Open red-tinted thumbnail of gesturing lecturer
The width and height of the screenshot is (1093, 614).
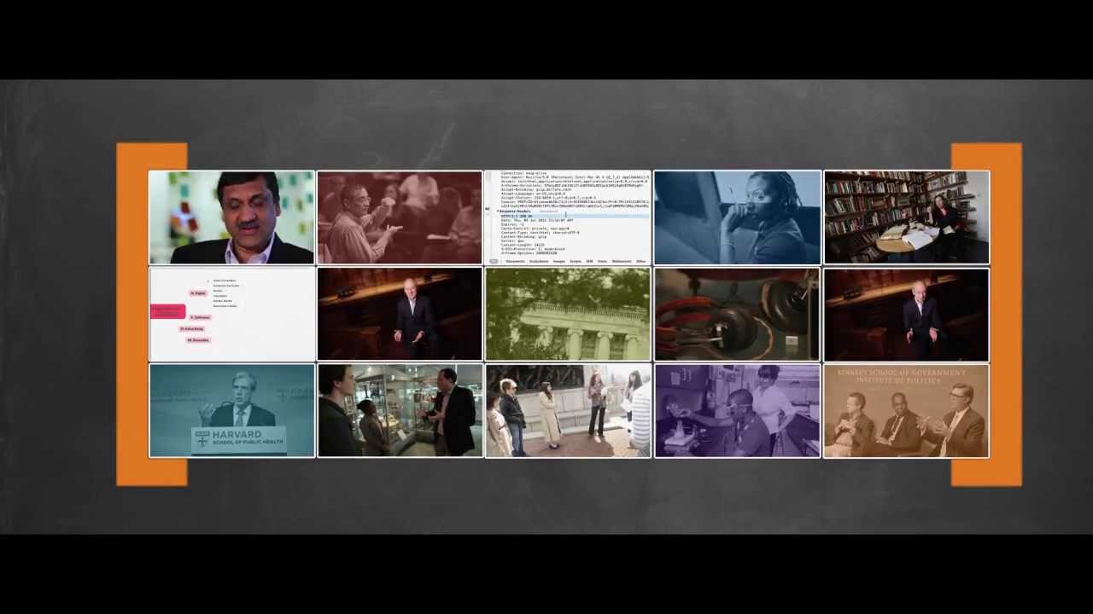400,217
